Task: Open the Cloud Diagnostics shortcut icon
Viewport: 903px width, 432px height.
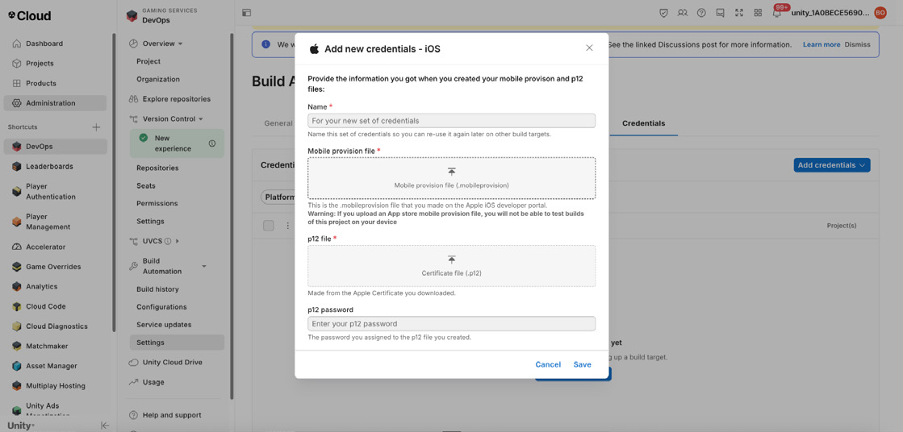Action: [x=17, y=326]
